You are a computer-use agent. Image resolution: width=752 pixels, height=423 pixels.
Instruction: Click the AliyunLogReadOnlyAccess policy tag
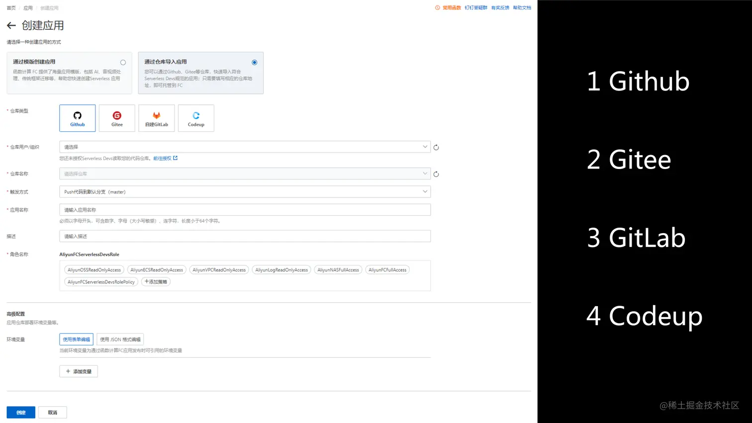click(x=282, y=270)
